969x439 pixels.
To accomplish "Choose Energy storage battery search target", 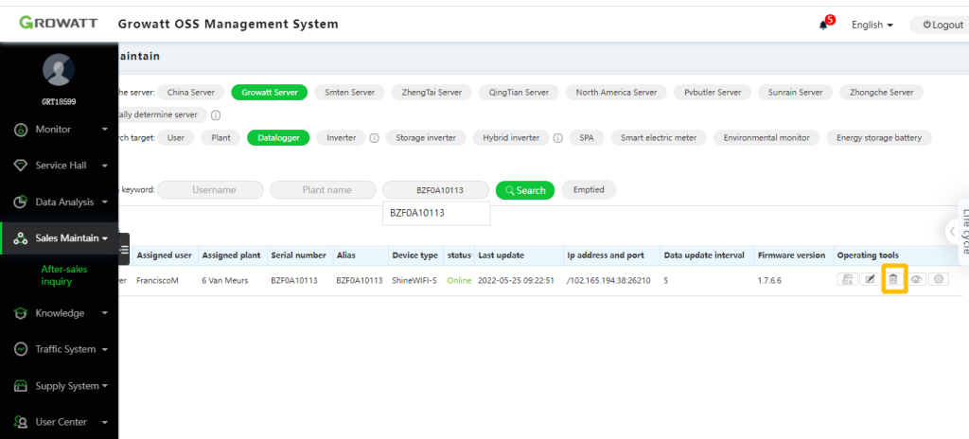I will (x=879, y=138).
